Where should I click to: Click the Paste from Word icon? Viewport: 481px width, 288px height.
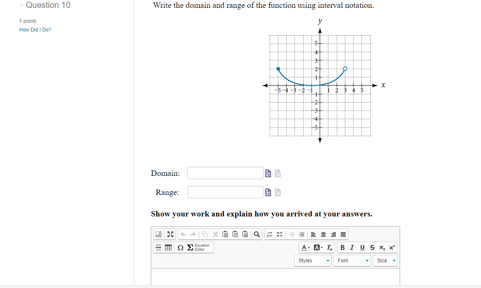pos(245,234)
